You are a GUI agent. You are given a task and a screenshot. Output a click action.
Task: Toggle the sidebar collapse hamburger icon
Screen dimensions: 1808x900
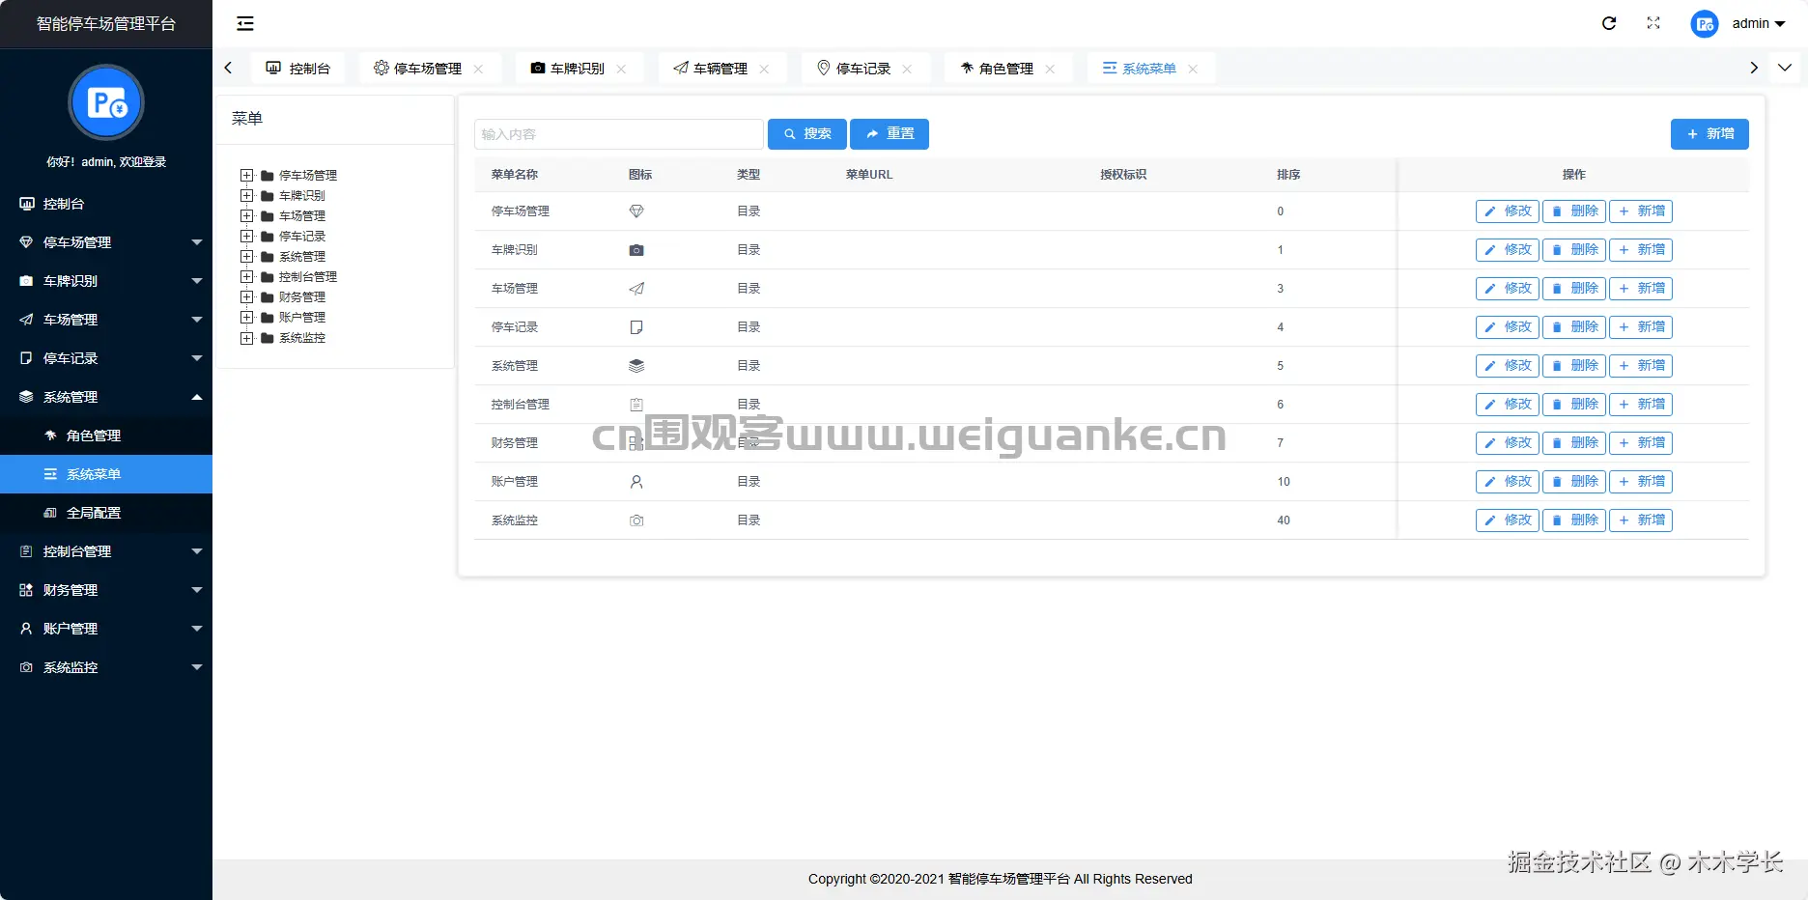[245, 23]
